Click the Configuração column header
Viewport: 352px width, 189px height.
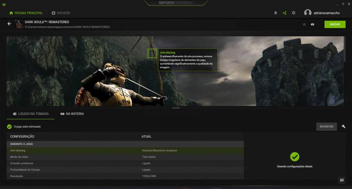[x=22, y=137]
